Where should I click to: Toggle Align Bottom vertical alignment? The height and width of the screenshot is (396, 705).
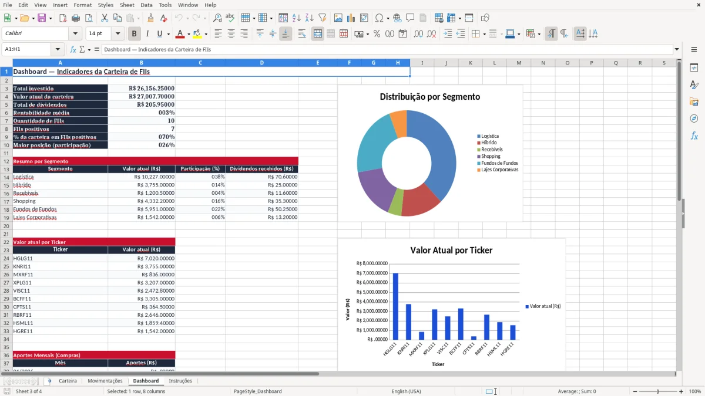click(286, 34)
